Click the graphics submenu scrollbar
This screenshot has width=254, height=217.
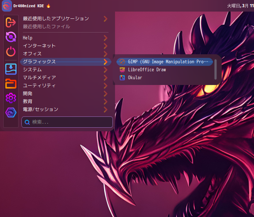(216, 69)
